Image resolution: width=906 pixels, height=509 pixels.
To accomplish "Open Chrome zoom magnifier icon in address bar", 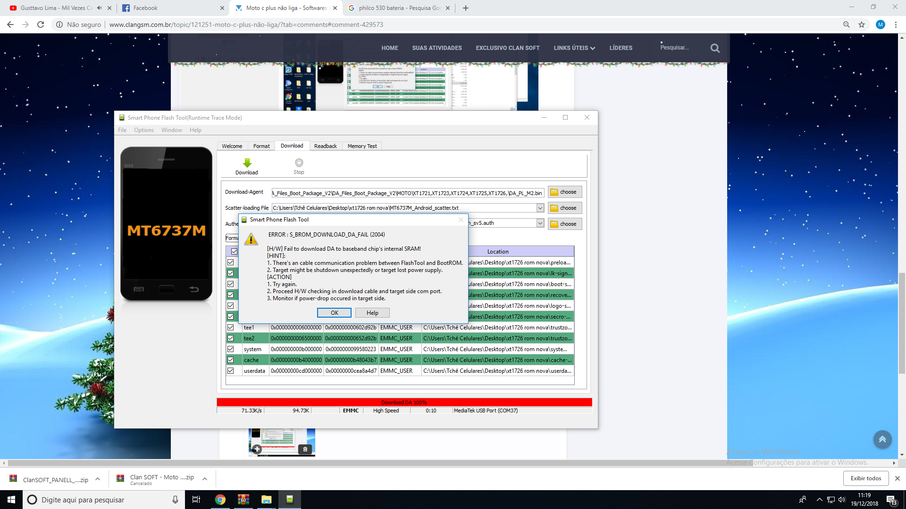I will click(x=847, y=25).
